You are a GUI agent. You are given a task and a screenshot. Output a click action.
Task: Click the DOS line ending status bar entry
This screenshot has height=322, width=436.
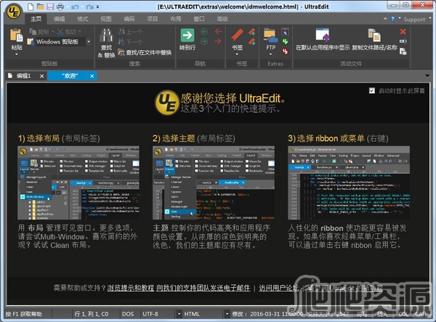click(128, 314)
